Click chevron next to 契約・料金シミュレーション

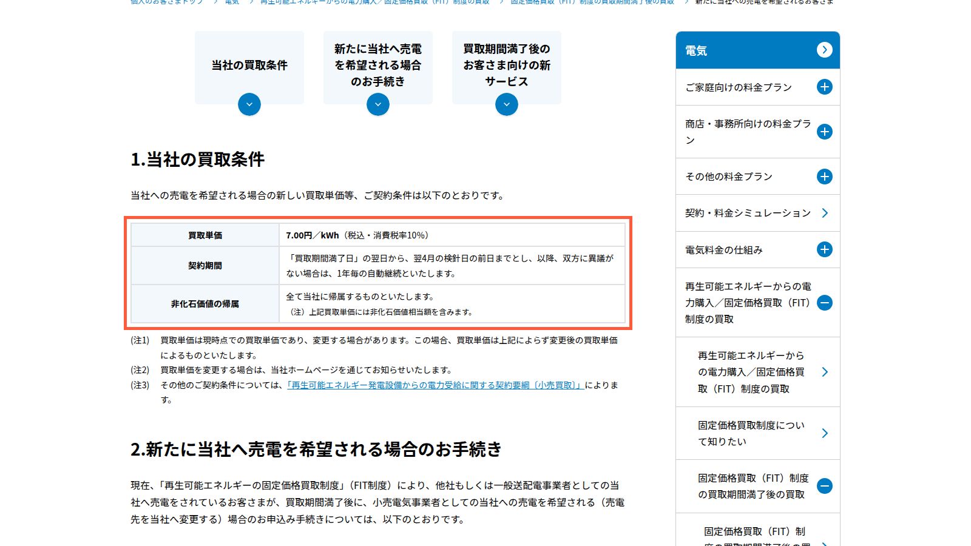(x=825, y=213)
